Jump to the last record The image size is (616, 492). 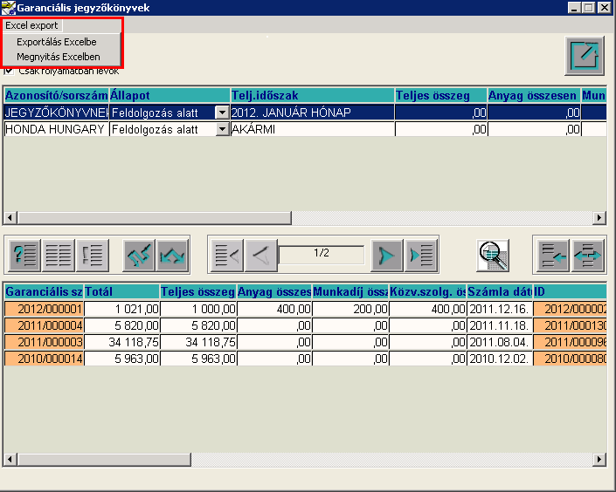(421, 256)
